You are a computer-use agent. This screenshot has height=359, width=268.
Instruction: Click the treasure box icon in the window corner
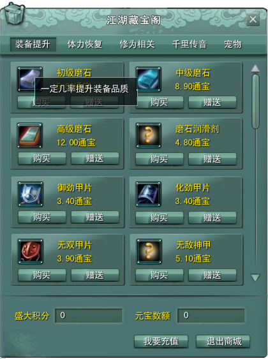tap(14, 13)
